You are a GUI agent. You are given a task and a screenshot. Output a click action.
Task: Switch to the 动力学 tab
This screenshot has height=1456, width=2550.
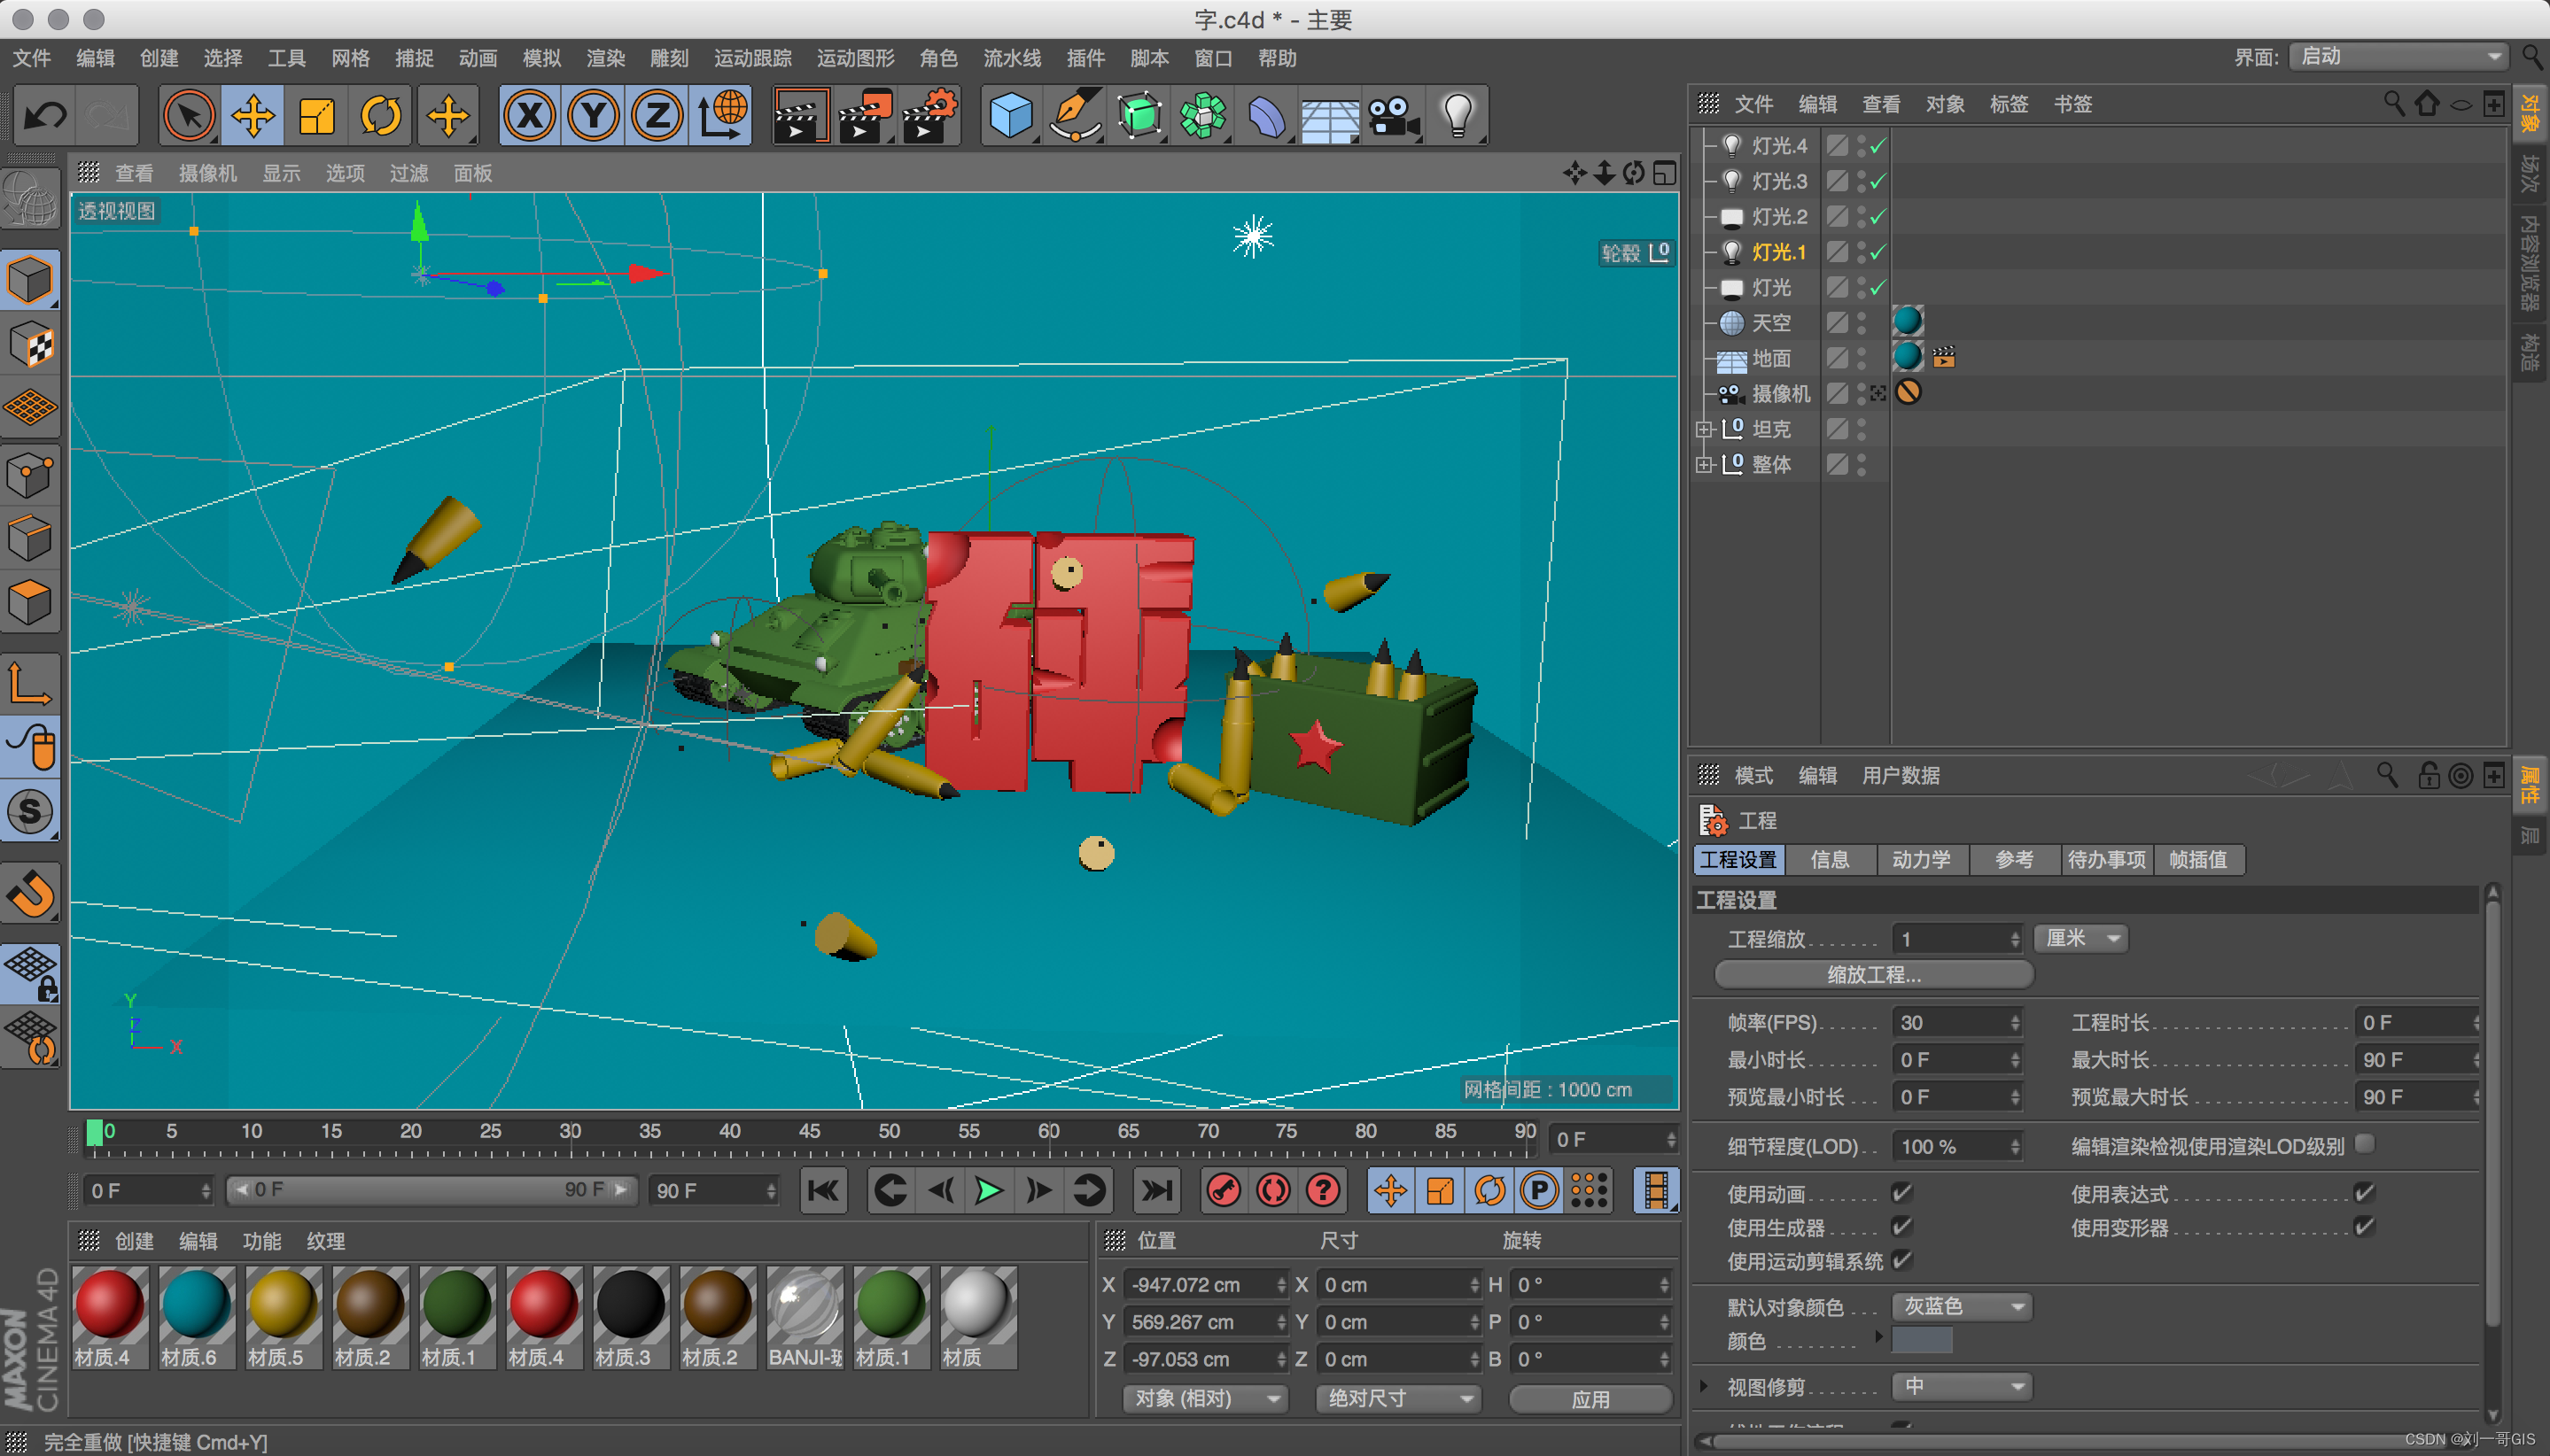tap(1921, 859)
